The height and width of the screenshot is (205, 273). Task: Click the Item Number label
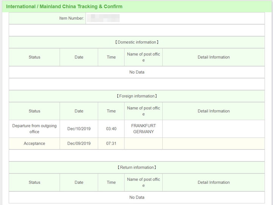pos(71,18)
